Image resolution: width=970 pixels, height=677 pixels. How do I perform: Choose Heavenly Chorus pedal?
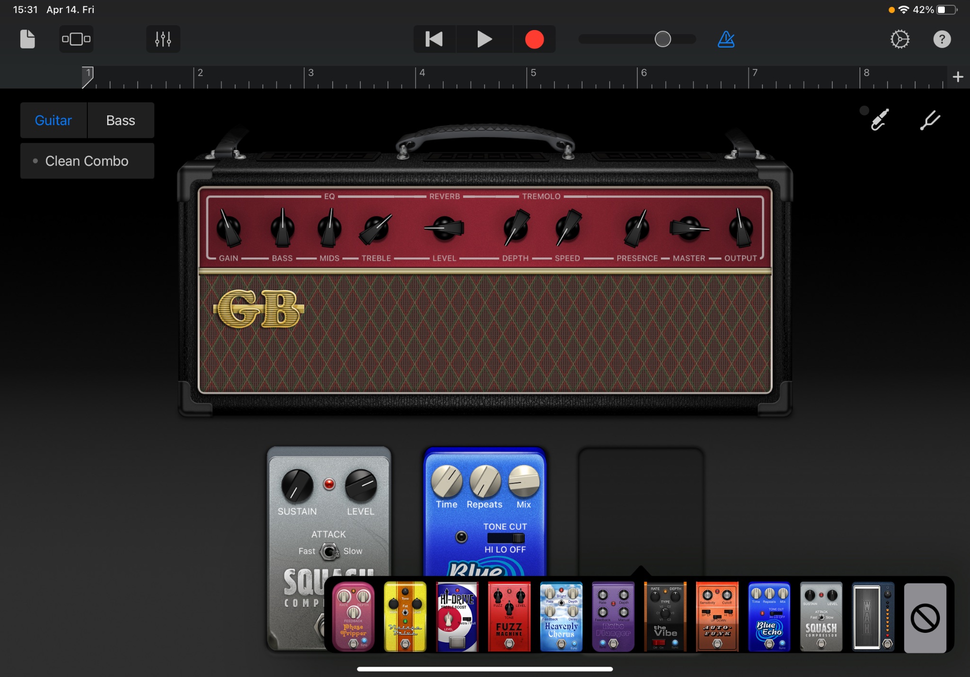pos(561,617)
